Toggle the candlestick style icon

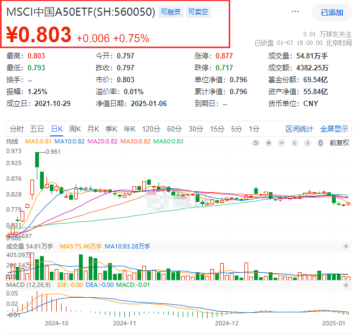(x=321, y=143)
